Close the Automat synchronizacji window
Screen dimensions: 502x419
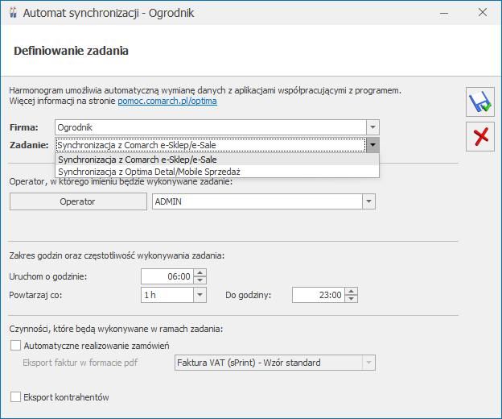point(483,13)
